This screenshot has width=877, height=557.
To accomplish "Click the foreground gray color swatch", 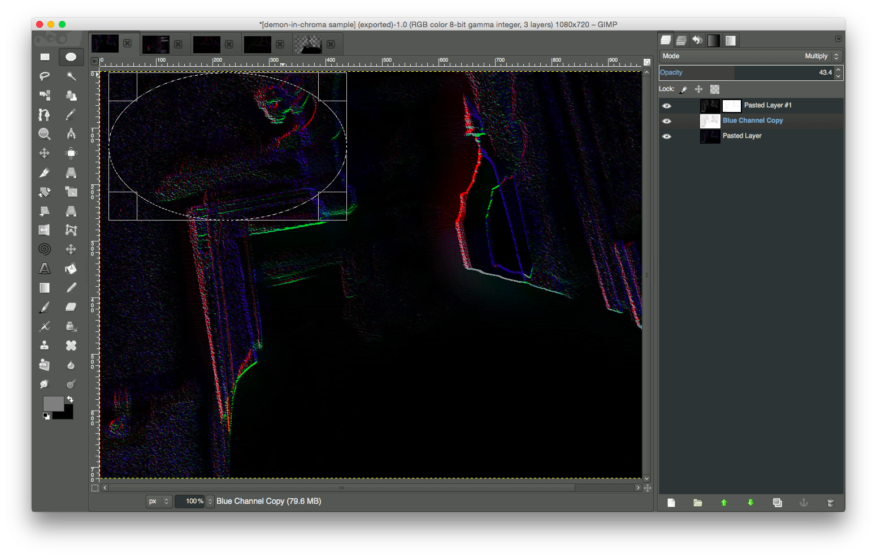I will [x=53, y=403].
